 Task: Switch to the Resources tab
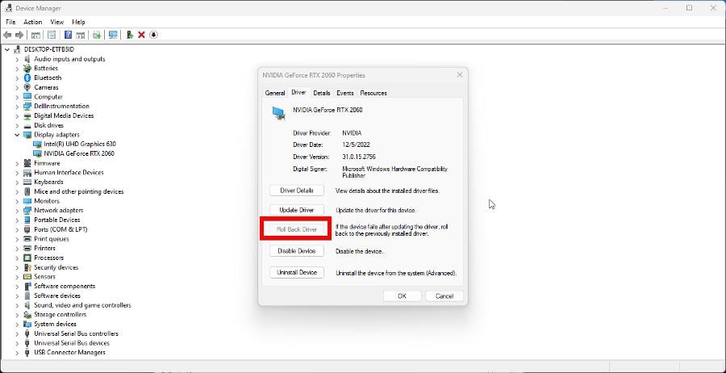click(x=373, y=93)
